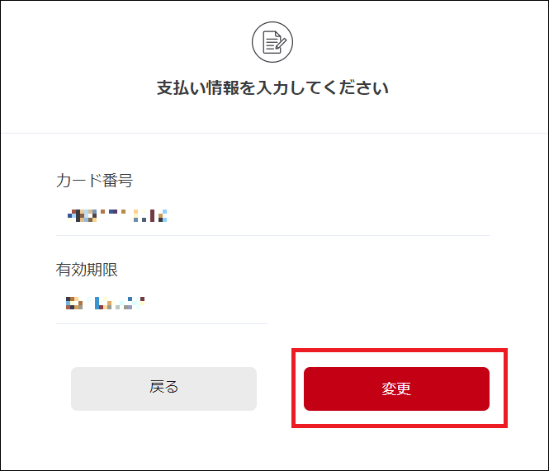Viewport: 549px width, 471px height.
Task: Click the 変更 text on the red button
Action: coord(396,389)
